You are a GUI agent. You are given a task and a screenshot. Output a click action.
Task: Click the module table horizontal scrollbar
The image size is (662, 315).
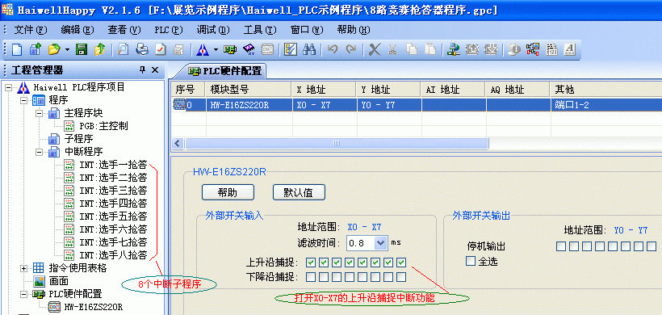click(337, 144)
